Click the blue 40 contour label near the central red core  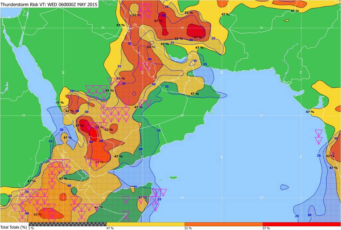[101, 141]
